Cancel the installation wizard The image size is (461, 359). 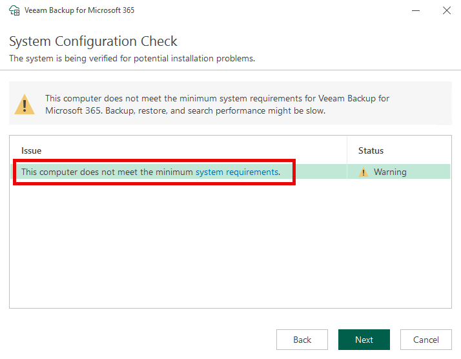click(x=425, y=340)
